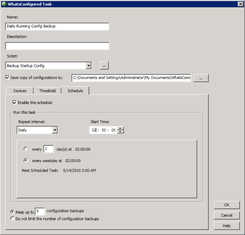Click the Name text field
Viewport: 245px width, 235px height.
click(57, 26)
